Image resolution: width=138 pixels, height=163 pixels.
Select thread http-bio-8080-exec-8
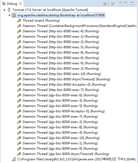(61, 53)
